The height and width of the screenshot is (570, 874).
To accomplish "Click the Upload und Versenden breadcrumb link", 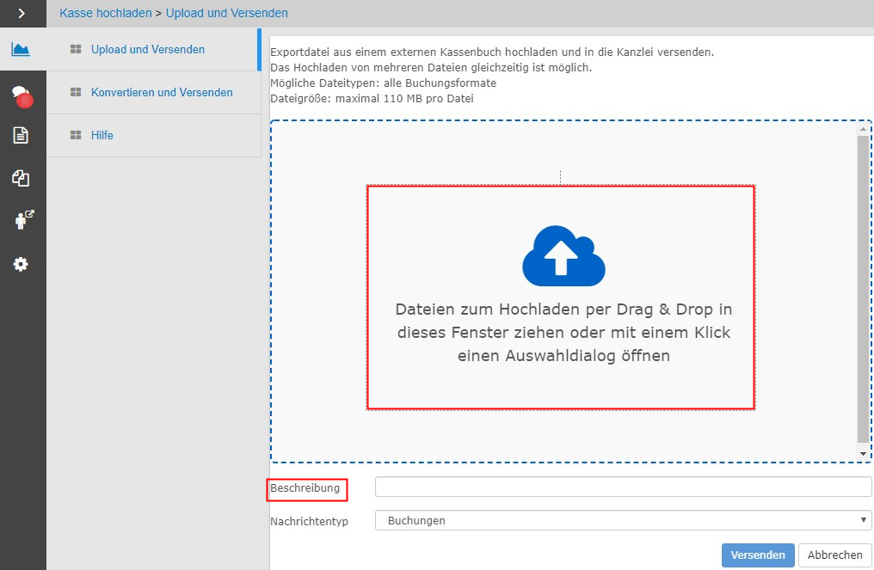I will 227,13.
